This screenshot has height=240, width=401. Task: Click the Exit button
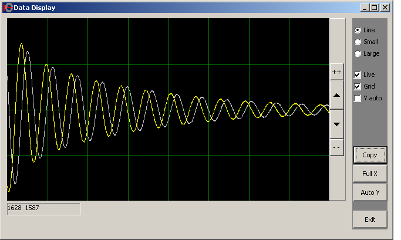[370, 219]
